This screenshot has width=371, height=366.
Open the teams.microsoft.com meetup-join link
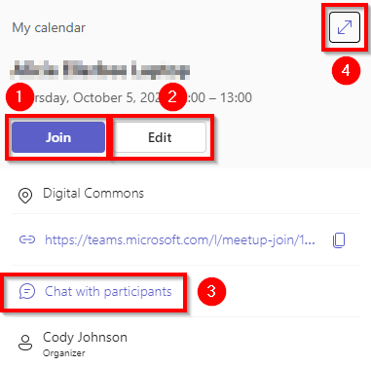point(180,240)
